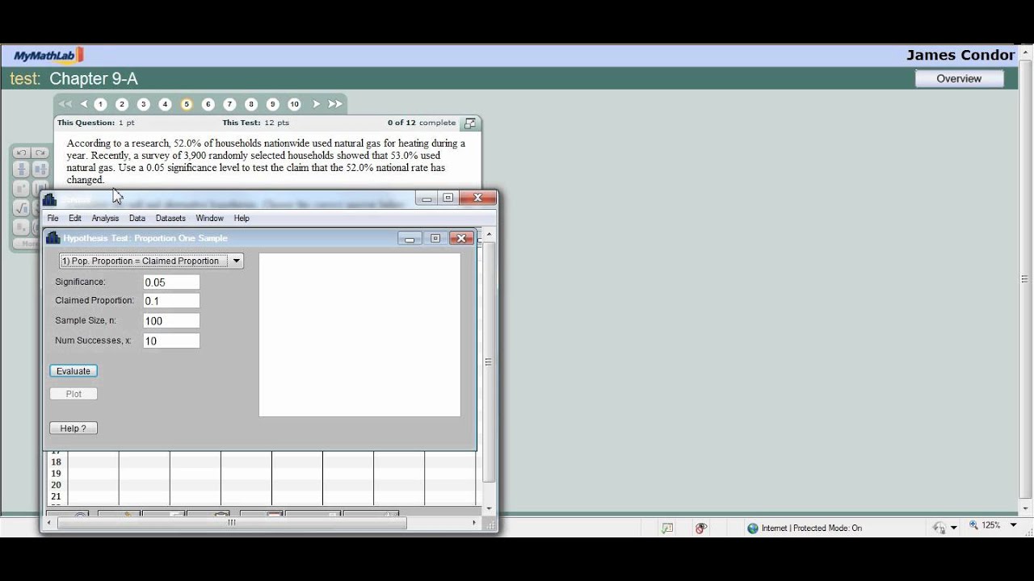Go to question 4 in navigator
Screen dimensions: 1034x581
pos(165,104)
